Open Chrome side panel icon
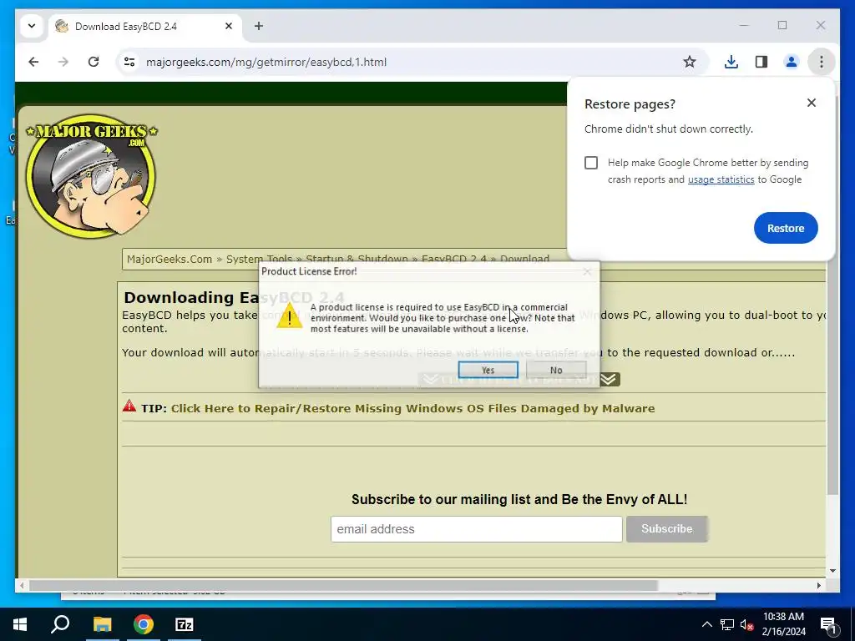Viewport: 855px width, 641px height. (761, 62)
